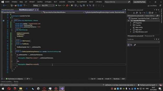Select the Решение "LaucnherYouTube" solution node
The width and height of the screenshot is (163, 91).
pos(144,18)
